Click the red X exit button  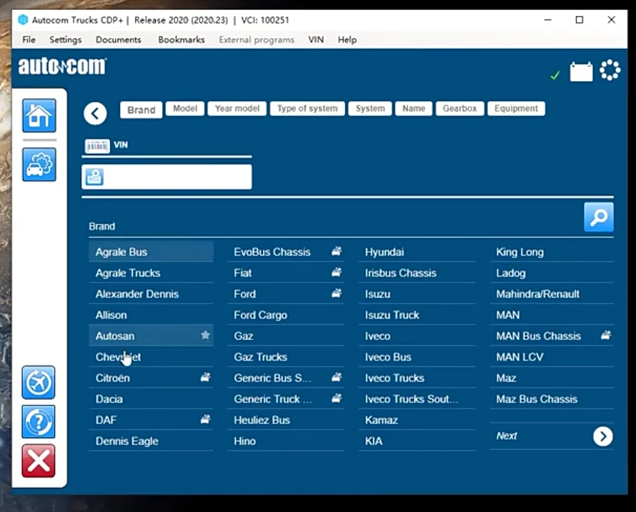tap(38, 461)
